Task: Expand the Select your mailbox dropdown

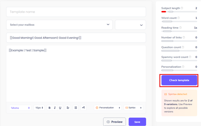Action: tap(59, 25)
